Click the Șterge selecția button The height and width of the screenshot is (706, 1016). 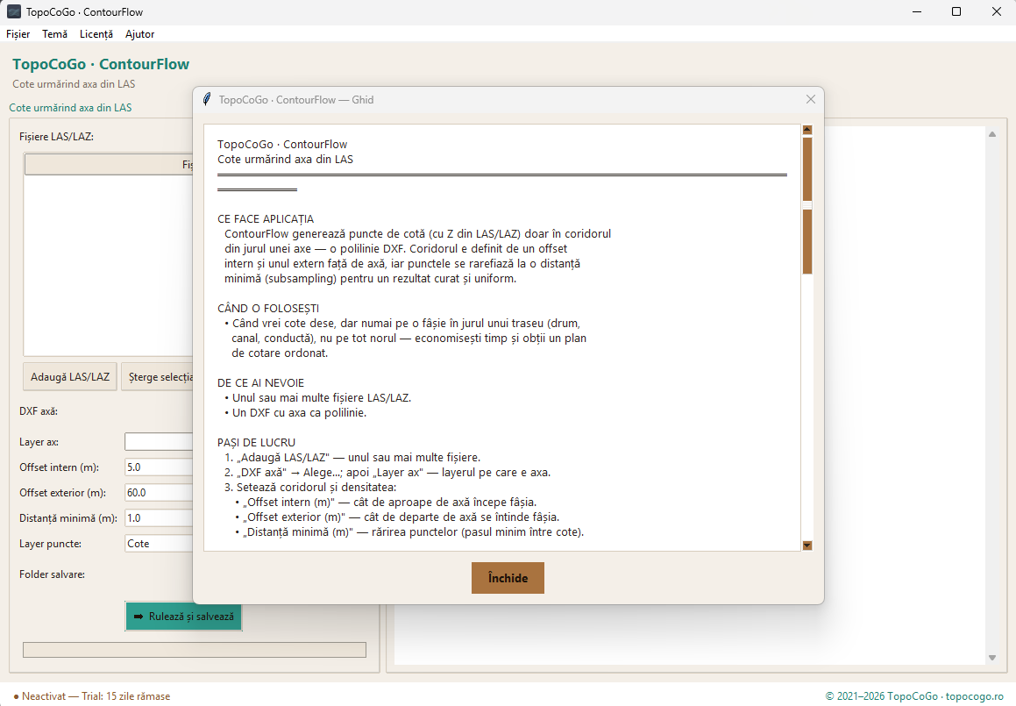point(158,376)
